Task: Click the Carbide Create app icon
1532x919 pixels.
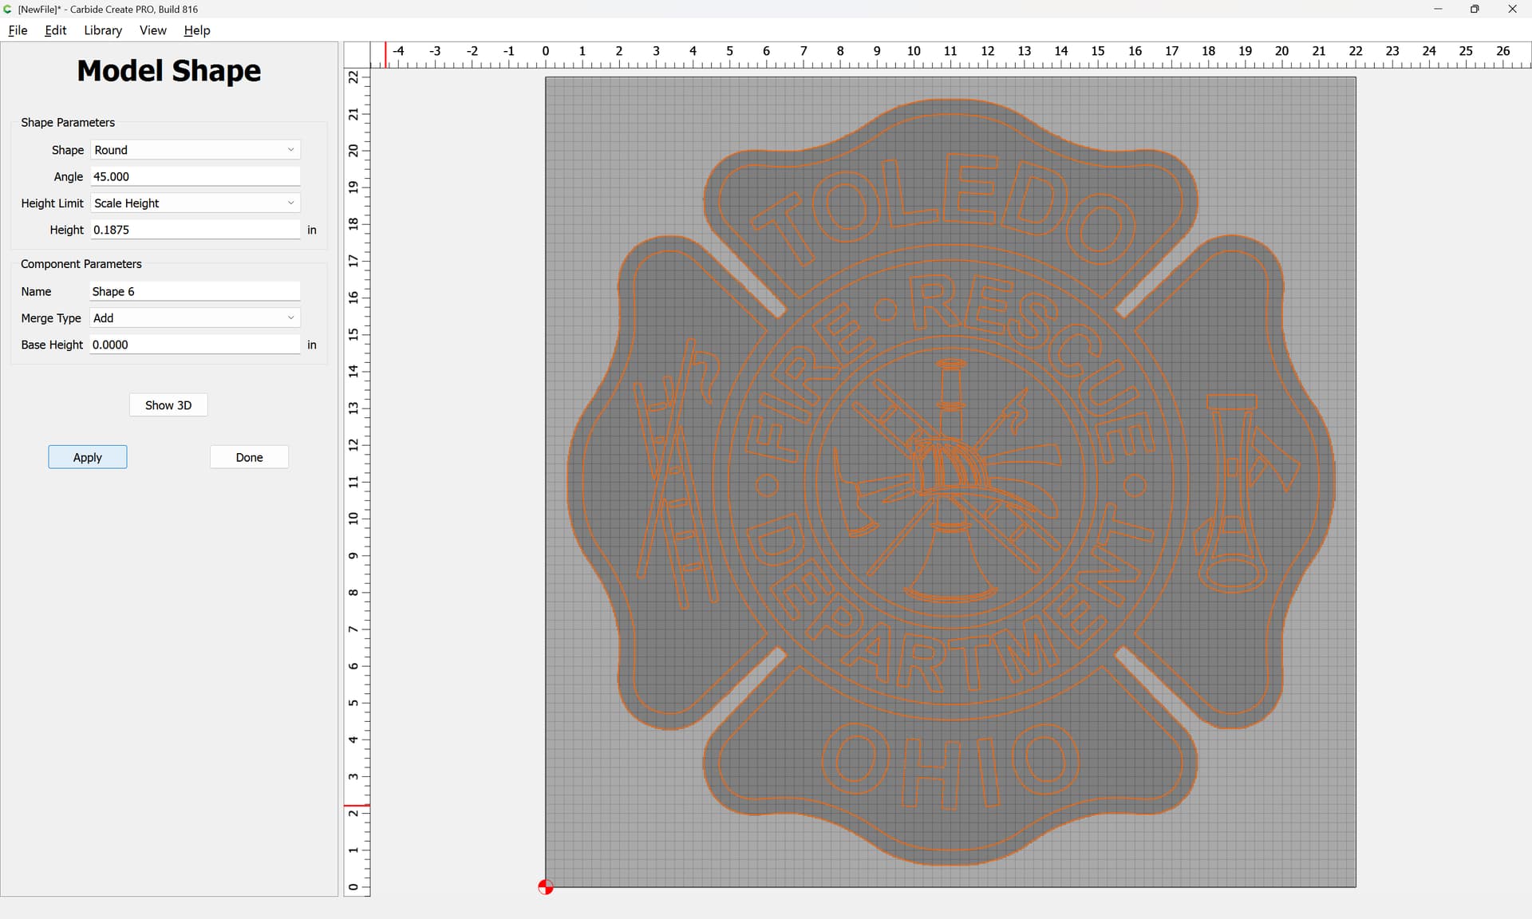Action: point(8,9)
